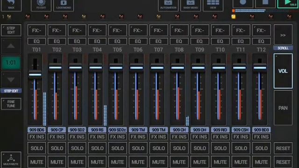Viewport: 299px width, 168px height.
Task: Open the FX:- slot for track T05
Action: pos(117,30)
